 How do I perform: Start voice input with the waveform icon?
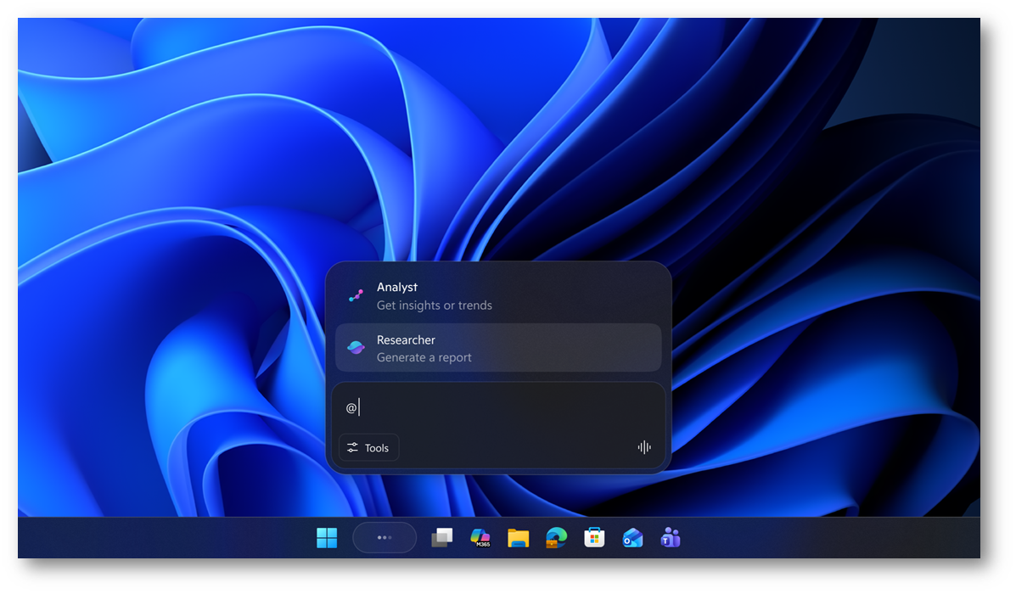(x=644, y=447)
